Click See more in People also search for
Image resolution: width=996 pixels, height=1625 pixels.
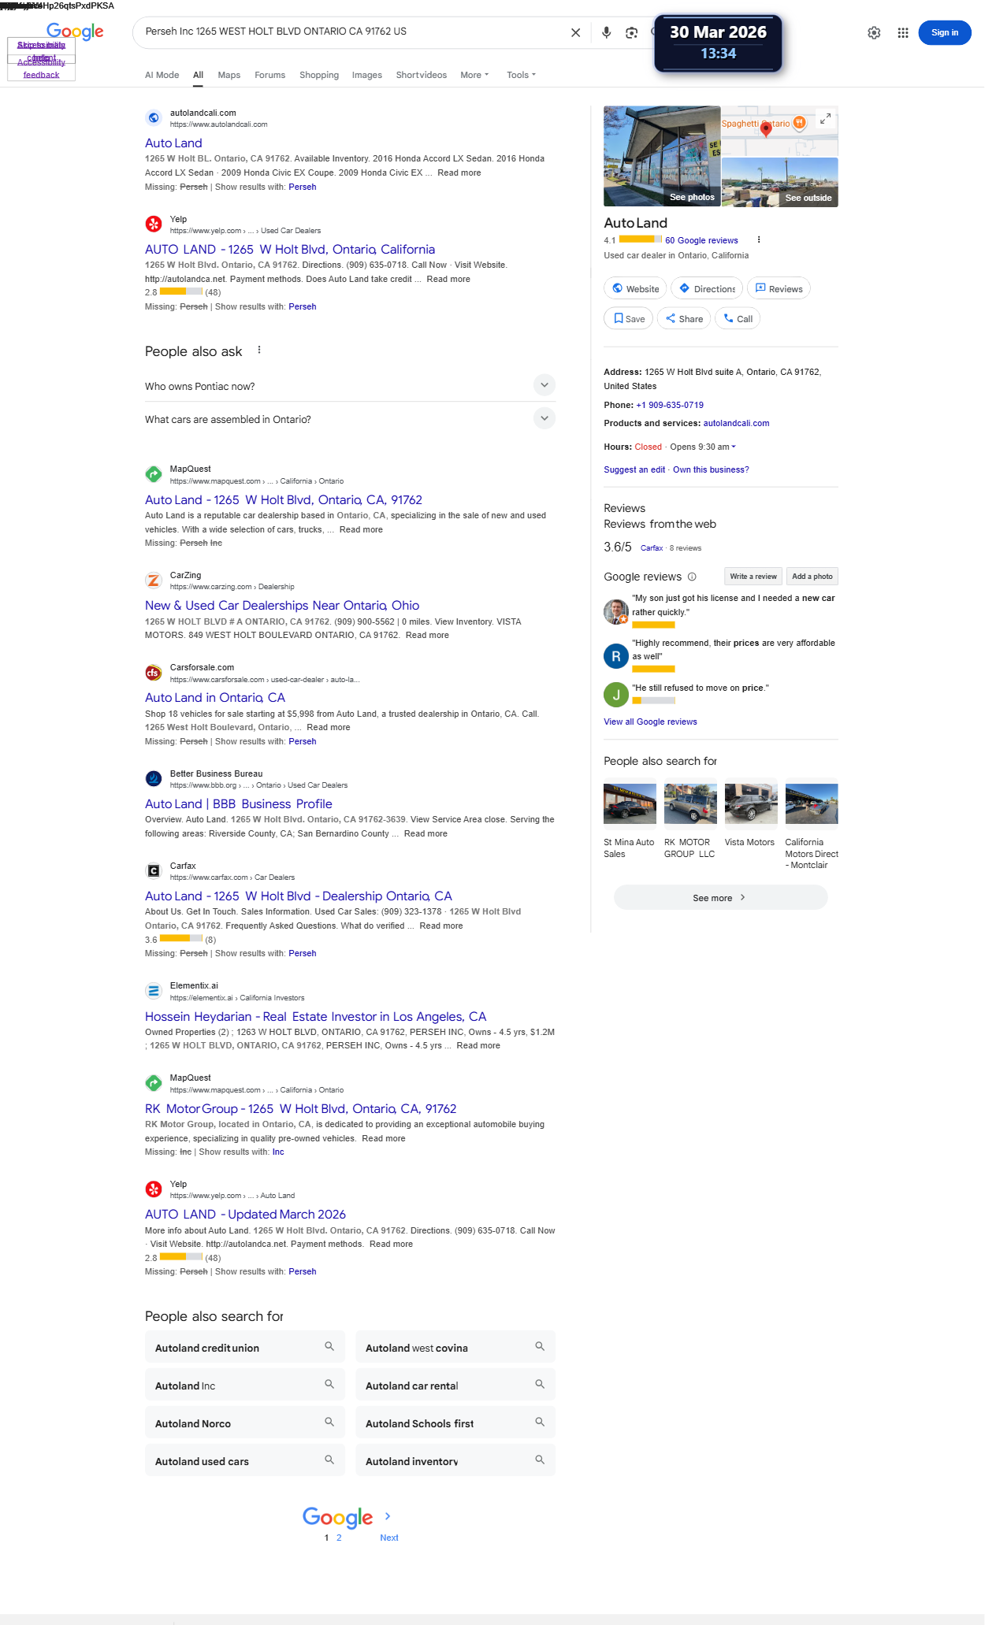tap(720, 897)
